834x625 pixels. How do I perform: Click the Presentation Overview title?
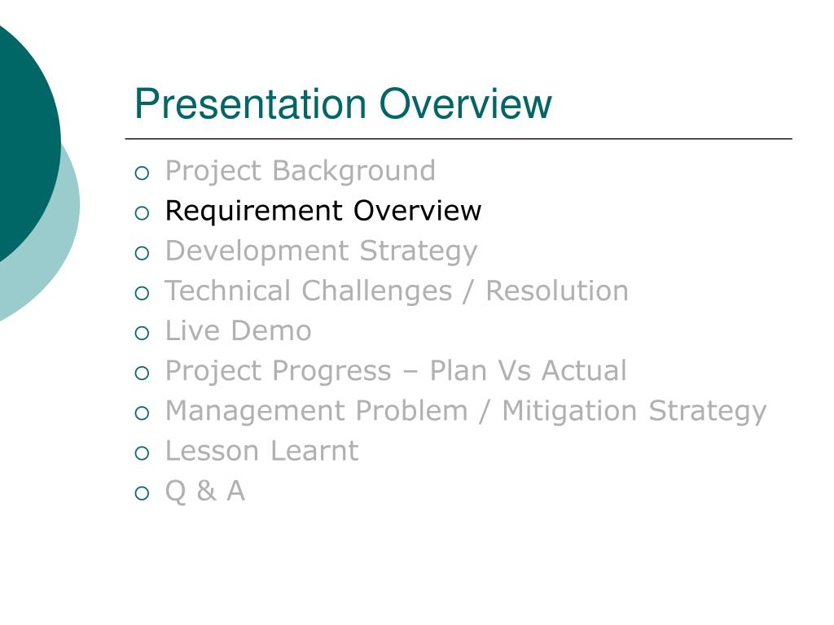click(x=343, y=103)
